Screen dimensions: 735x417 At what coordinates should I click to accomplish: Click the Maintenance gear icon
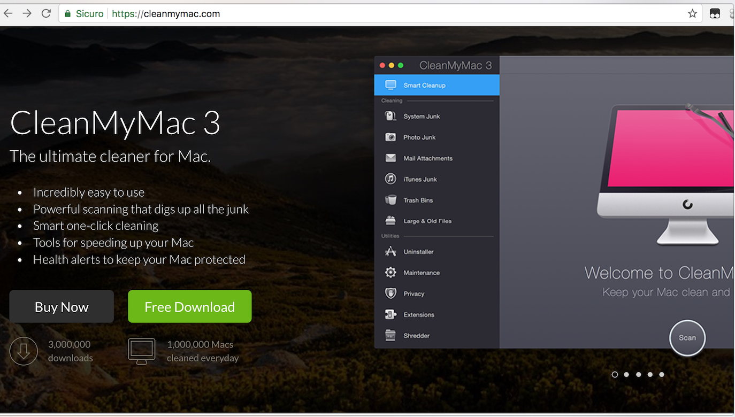[x=391, y=273]
